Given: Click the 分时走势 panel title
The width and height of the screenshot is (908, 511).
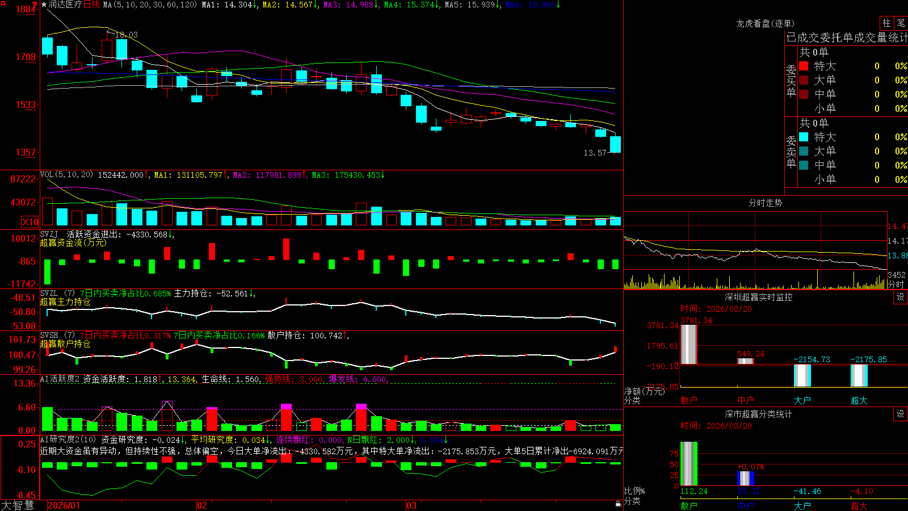Looking at the screenshot, I should [x=765, y=203].
